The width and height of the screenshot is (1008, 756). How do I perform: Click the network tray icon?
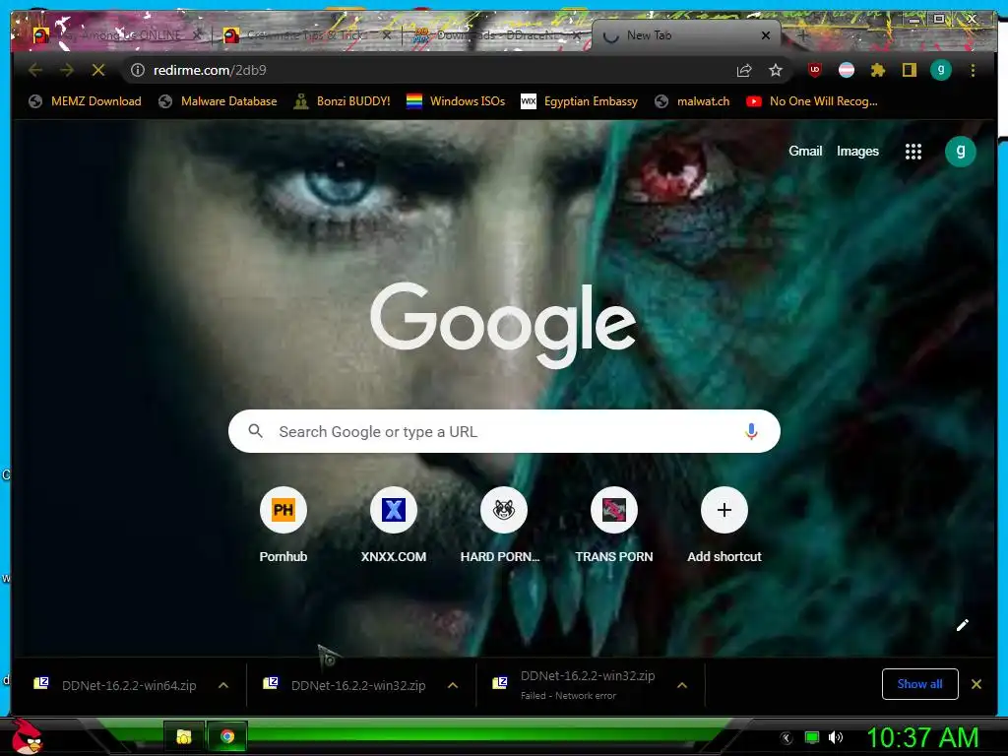coord(812,737)
